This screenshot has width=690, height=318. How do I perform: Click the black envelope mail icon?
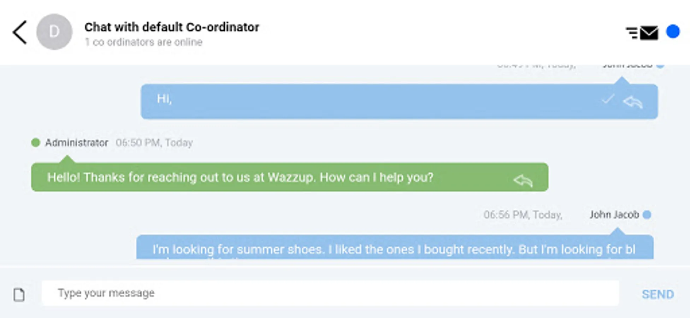[x=649, y=33]
